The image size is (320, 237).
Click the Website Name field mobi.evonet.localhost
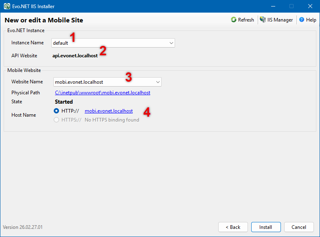coord(107,82)
